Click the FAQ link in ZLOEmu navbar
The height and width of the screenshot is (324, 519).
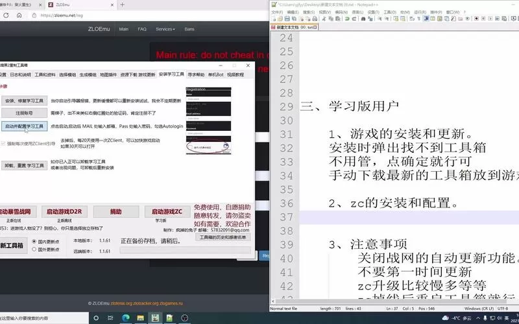[x=142, y=29]
